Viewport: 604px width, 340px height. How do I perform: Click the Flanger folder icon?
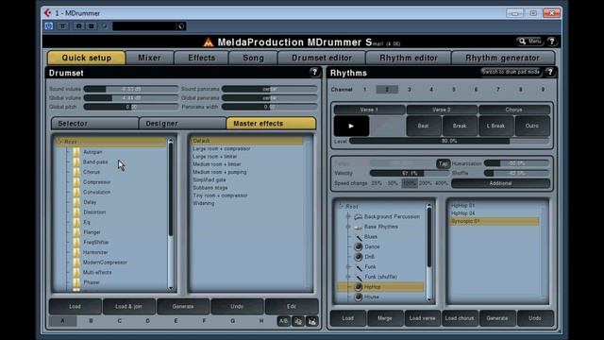76,232
